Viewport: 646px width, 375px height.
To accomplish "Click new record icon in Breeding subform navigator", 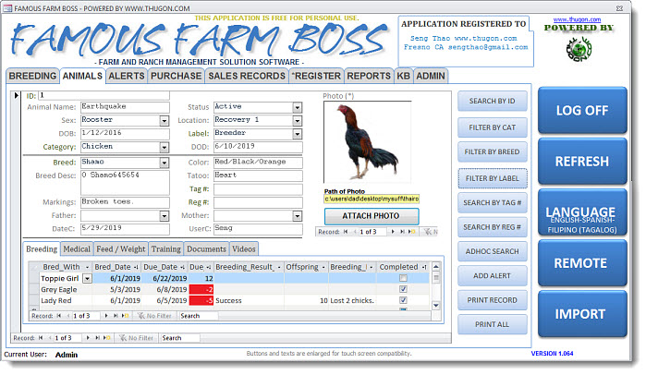I will 125,316.
